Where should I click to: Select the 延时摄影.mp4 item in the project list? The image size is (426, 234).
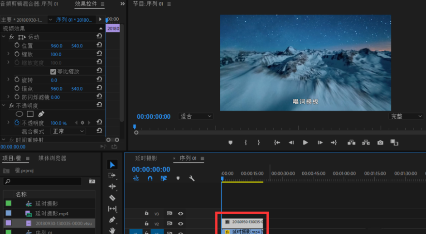pos(52,213)
